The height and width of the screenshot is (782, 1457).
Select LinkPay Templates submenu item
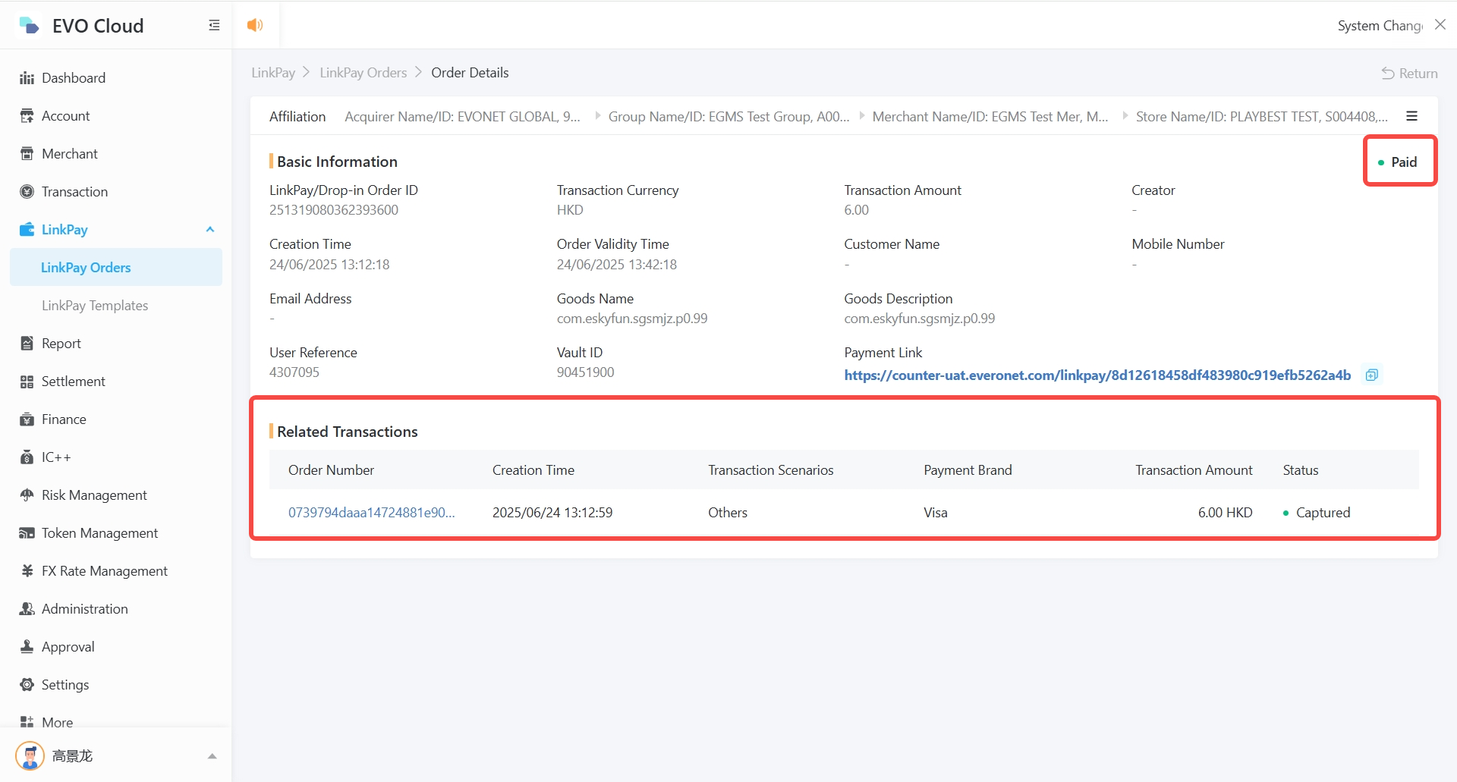[95, 306]
